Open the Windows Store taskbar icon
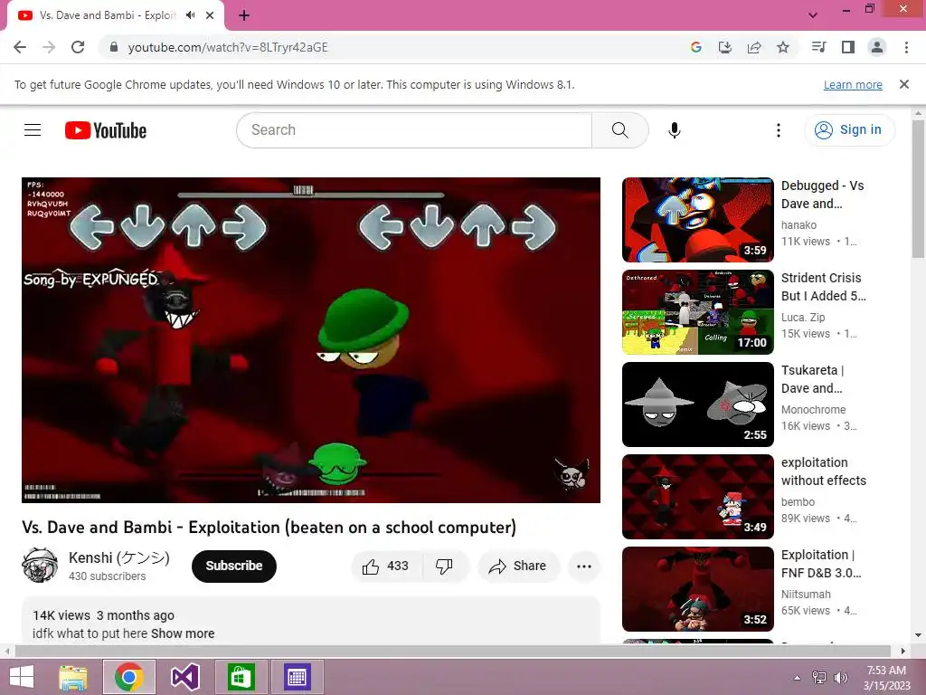 point(241,677)
